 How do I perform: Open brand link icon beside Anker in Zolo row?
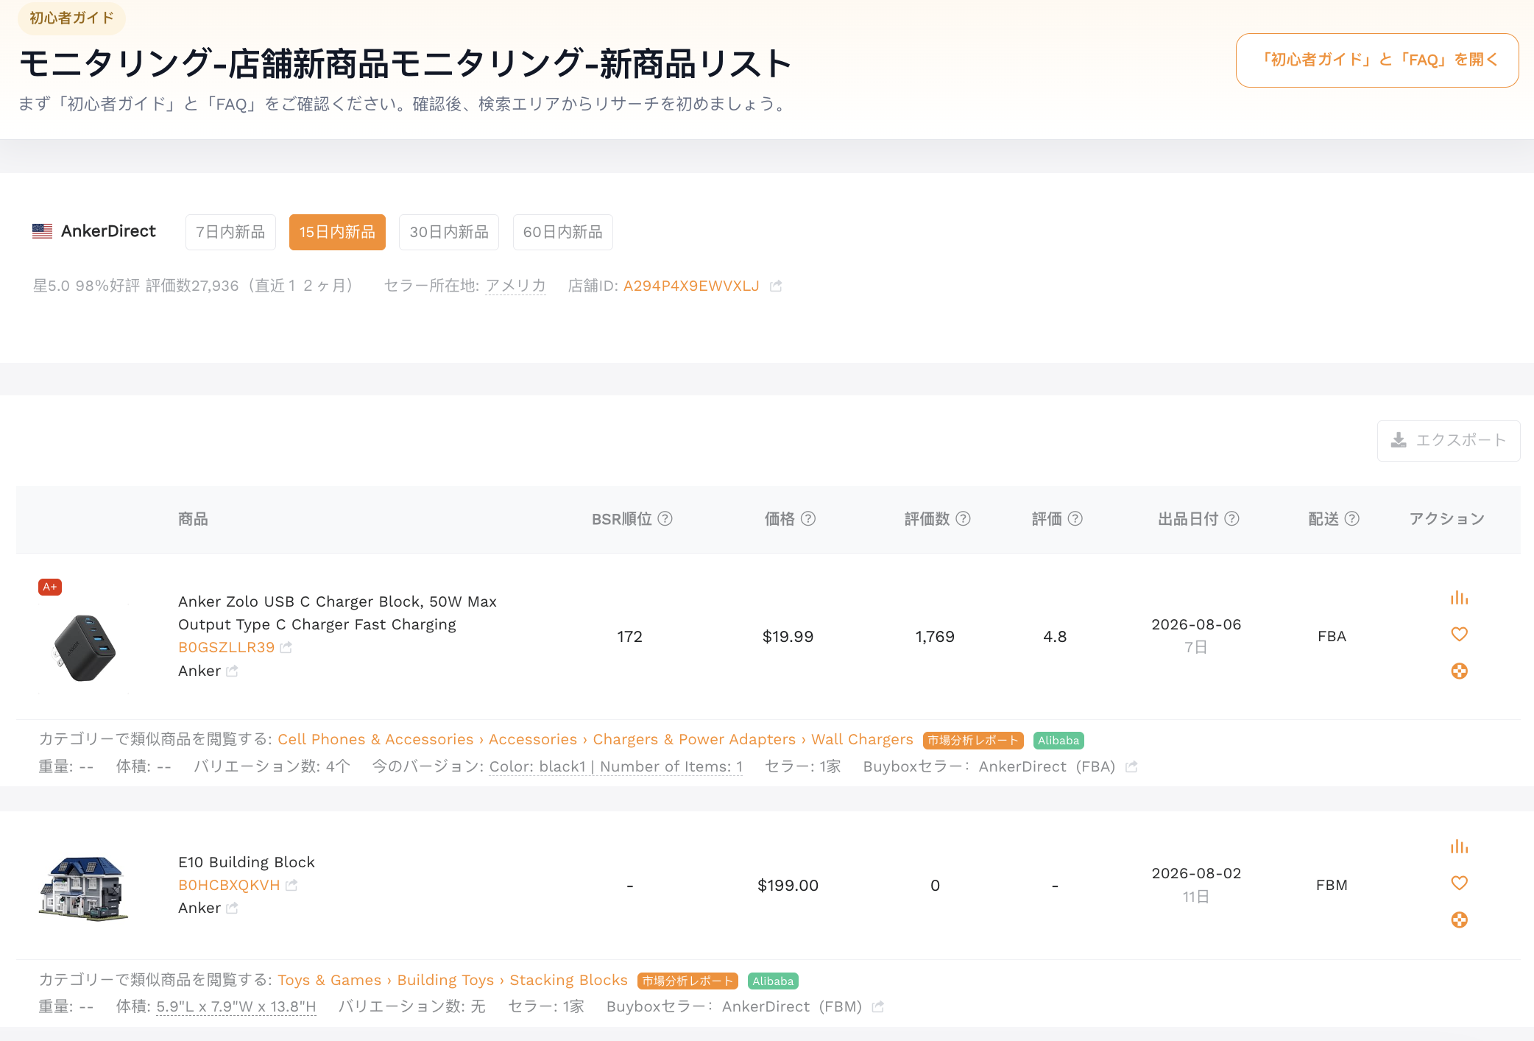click(232, 671)
